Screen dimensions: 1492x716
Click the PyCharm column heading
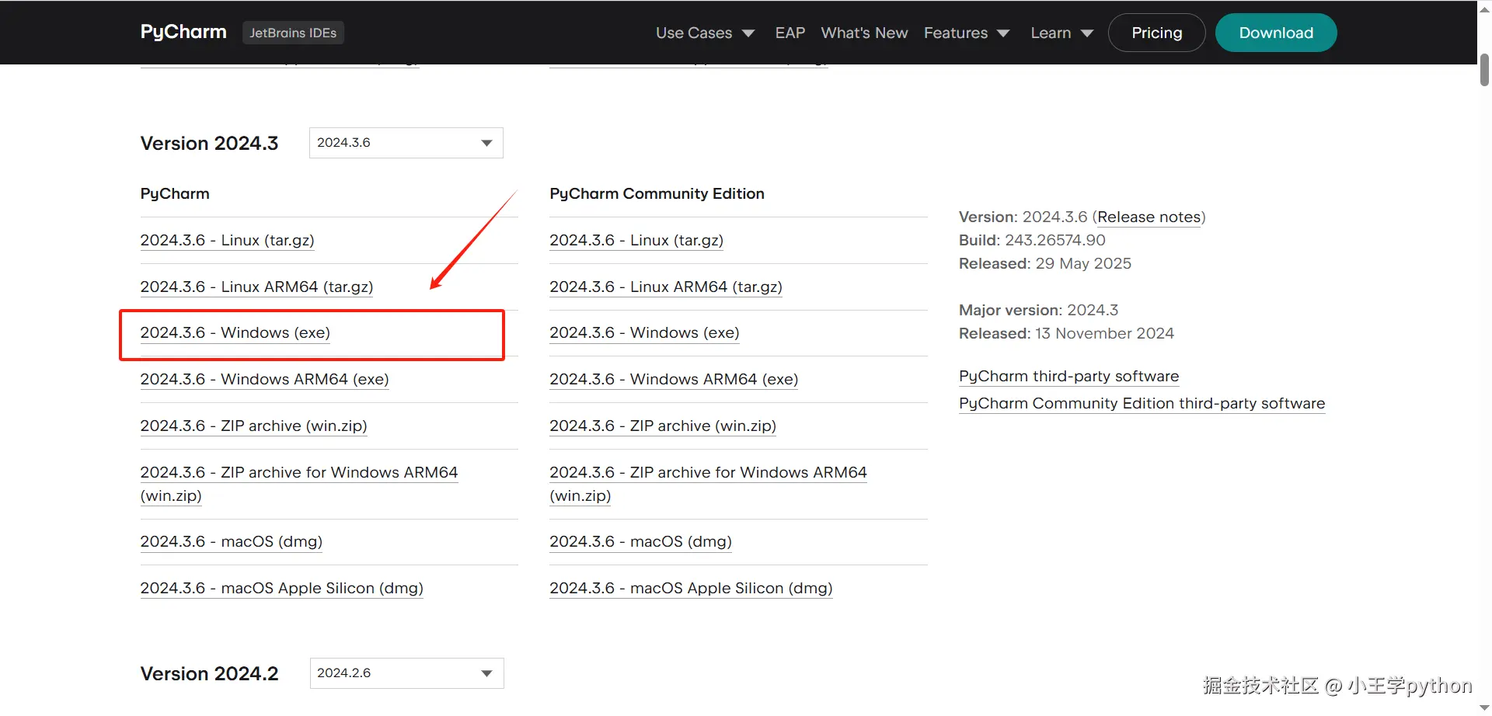click(x=175, y=193)
